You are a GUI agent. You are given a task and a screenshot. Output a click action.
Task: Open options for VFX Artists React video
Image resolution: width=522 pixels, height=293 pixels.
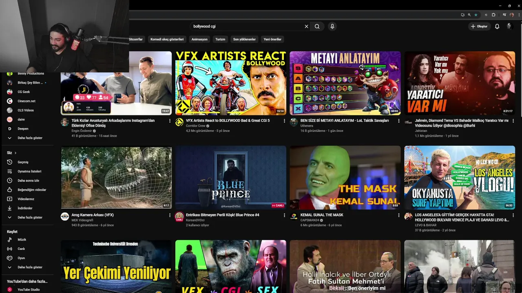[284, 121]
